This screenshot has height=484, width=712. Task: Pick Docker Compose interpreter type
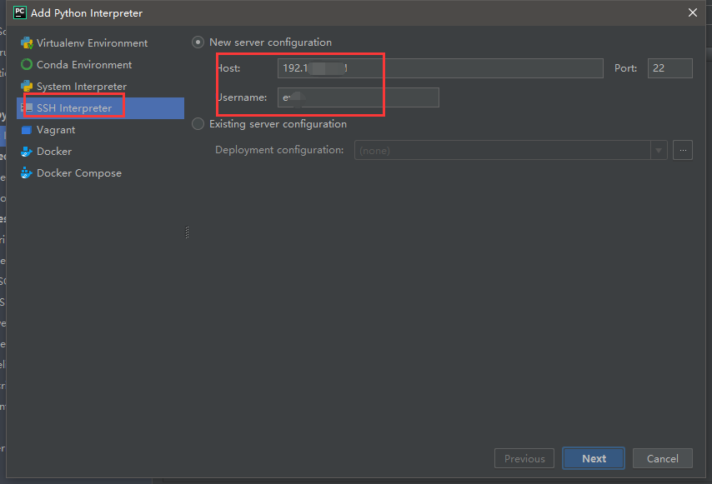coord(100,173)
